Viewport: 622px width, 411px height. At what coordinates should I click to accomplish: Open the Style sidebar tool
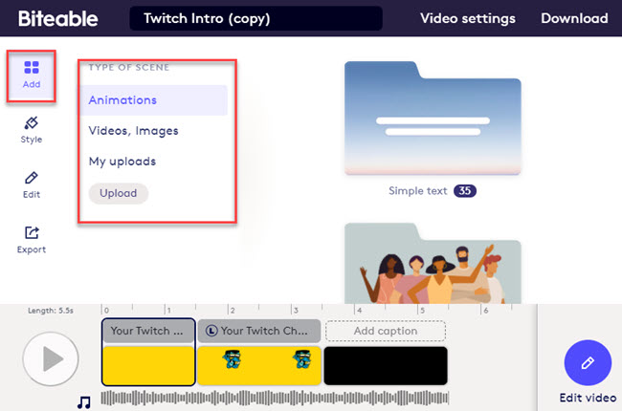point(32,129)
